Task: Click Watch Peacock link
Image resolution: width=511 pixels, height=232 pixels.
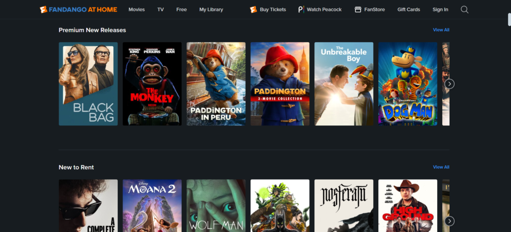Action: 324,9
